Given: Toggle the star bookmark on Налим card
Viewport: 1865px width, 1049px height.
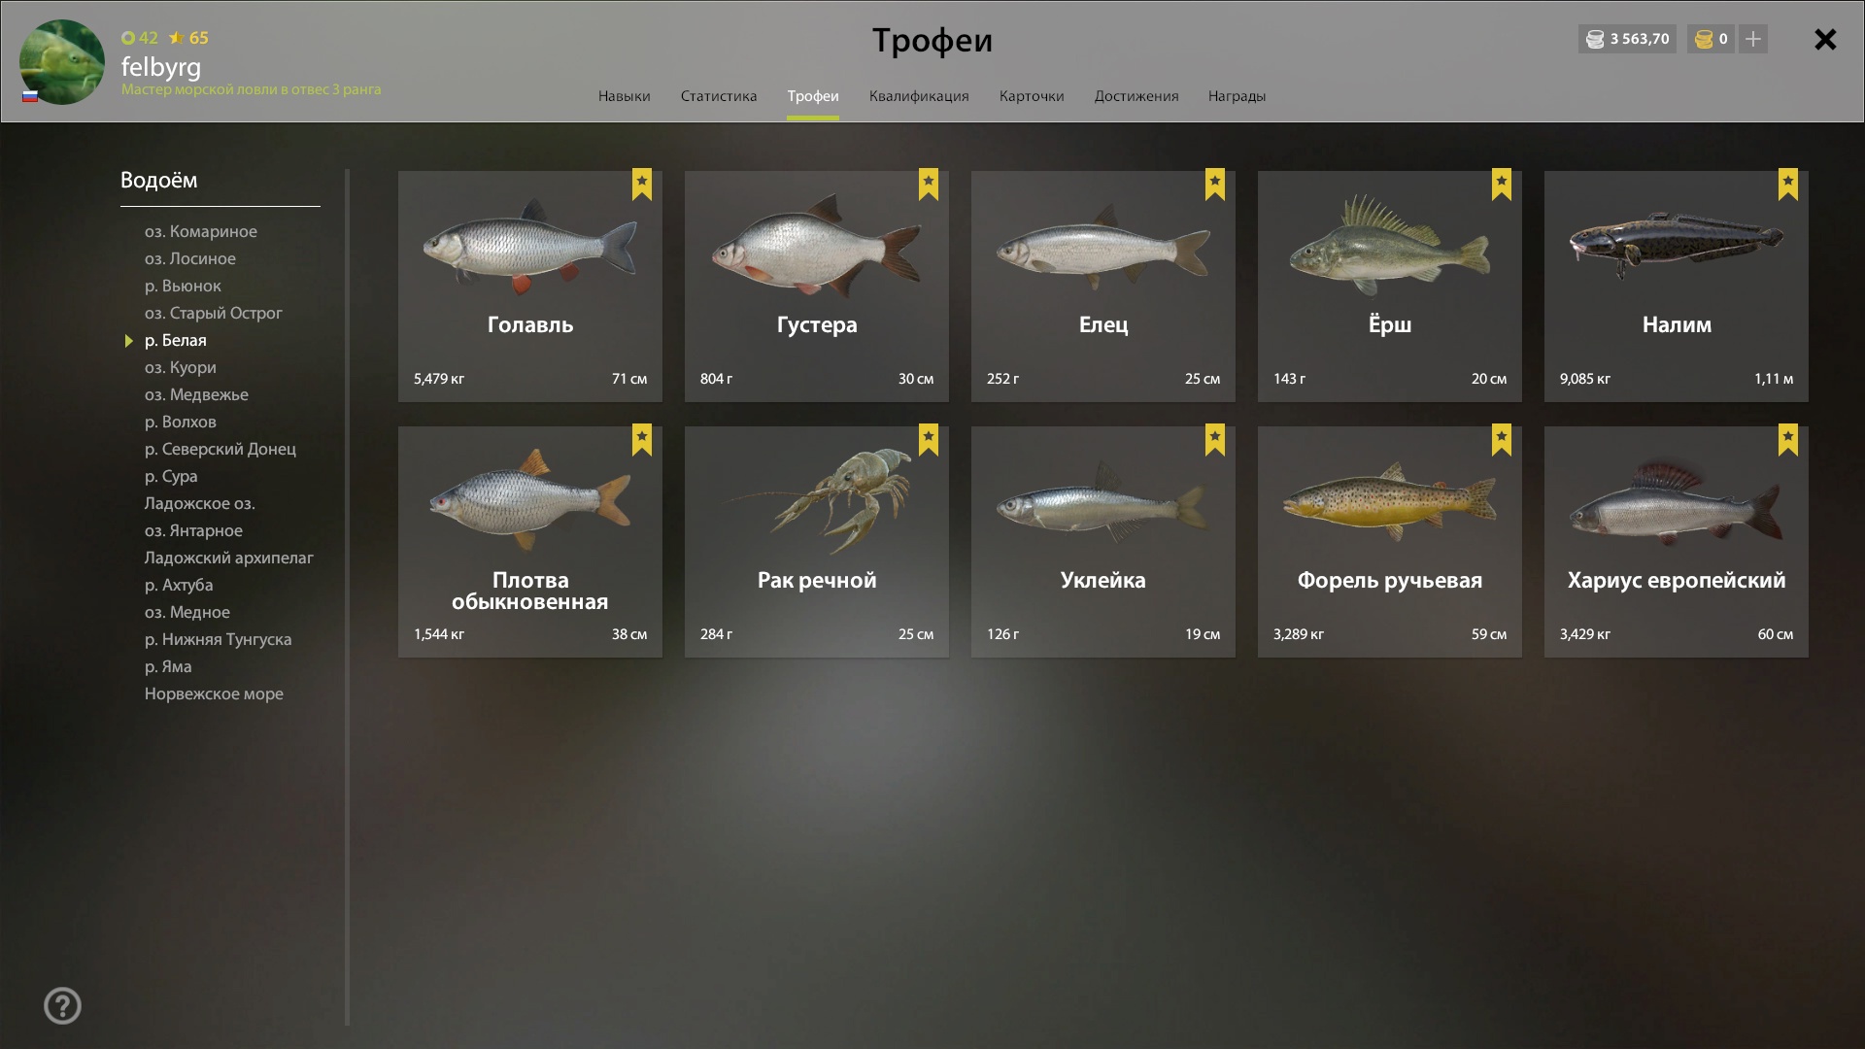Looking at the screenshot, I should [1788, 185].
